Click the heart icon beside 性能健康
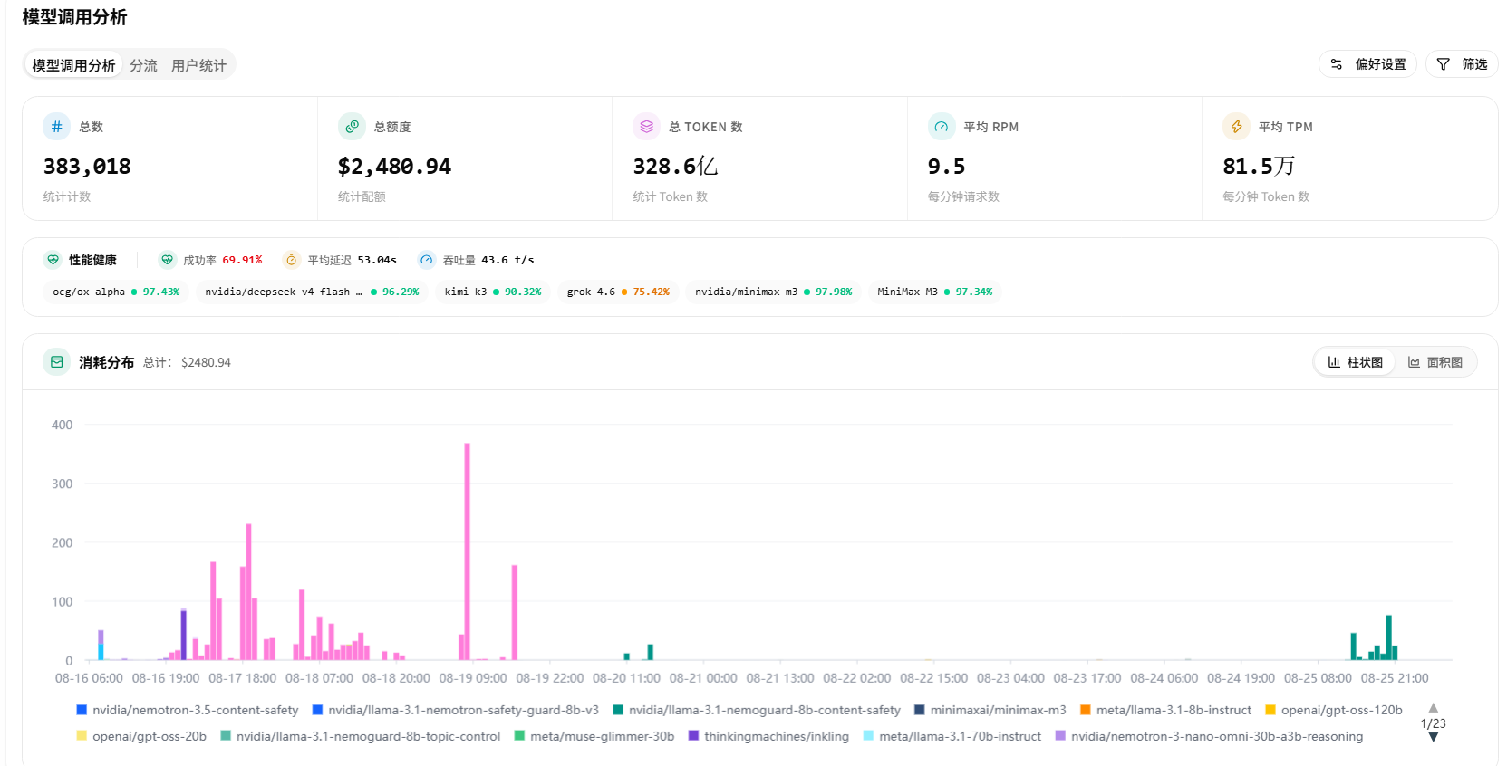The width and height of the screenshot is (1507, 766). click(x=53, y=260)
